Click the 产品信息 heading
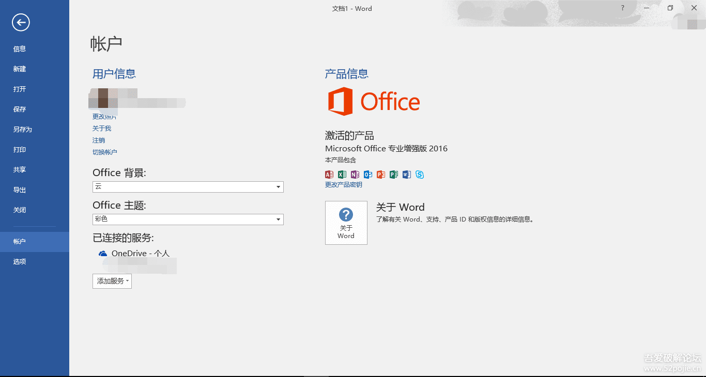Screen dimensions: 706x377 tap(347, 74)
